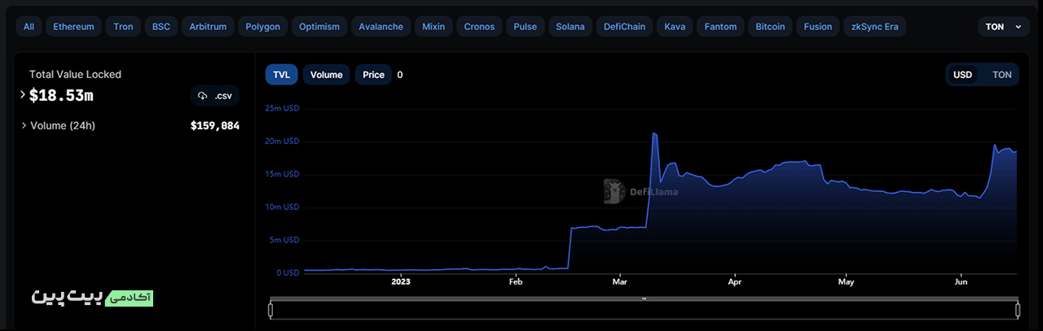Viewport: 1043px width, 331px height.
Task: Select the Fusion chain tab
Action: tap(818, 27)
